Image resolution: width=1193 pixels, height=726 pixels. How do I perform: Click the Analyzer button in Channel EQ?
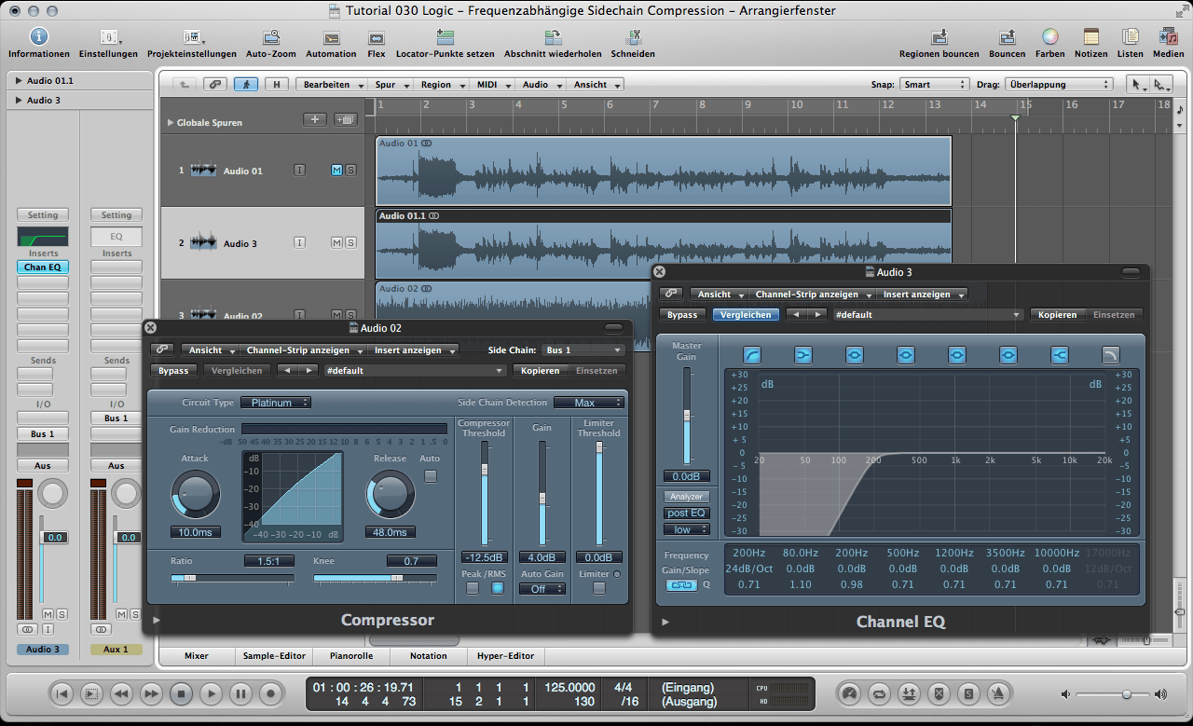[x=687, y=497]
